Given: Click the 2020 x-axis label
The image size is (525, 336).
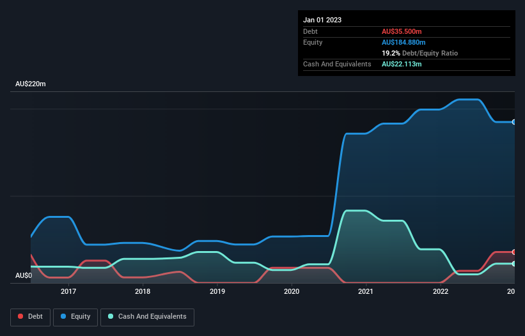Looking at the screenshot, I should pos(292,291).
